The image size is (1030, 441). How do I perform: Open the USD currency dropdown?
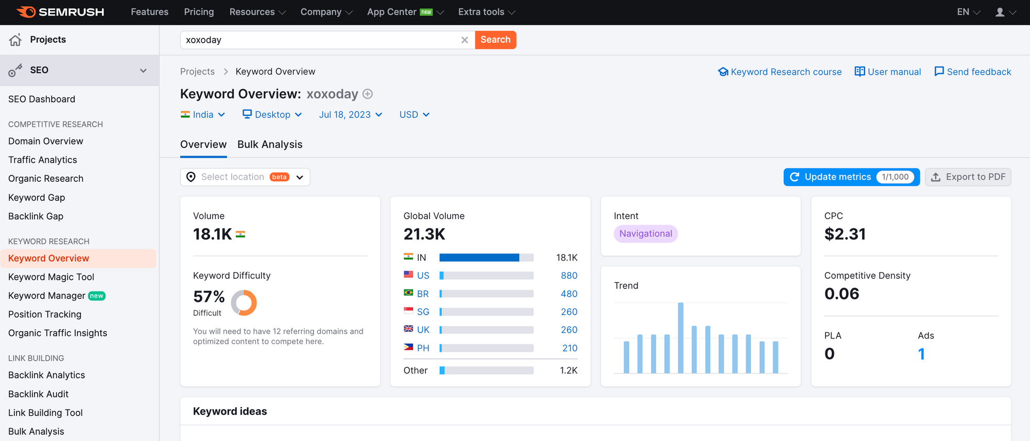click(415, 114)
